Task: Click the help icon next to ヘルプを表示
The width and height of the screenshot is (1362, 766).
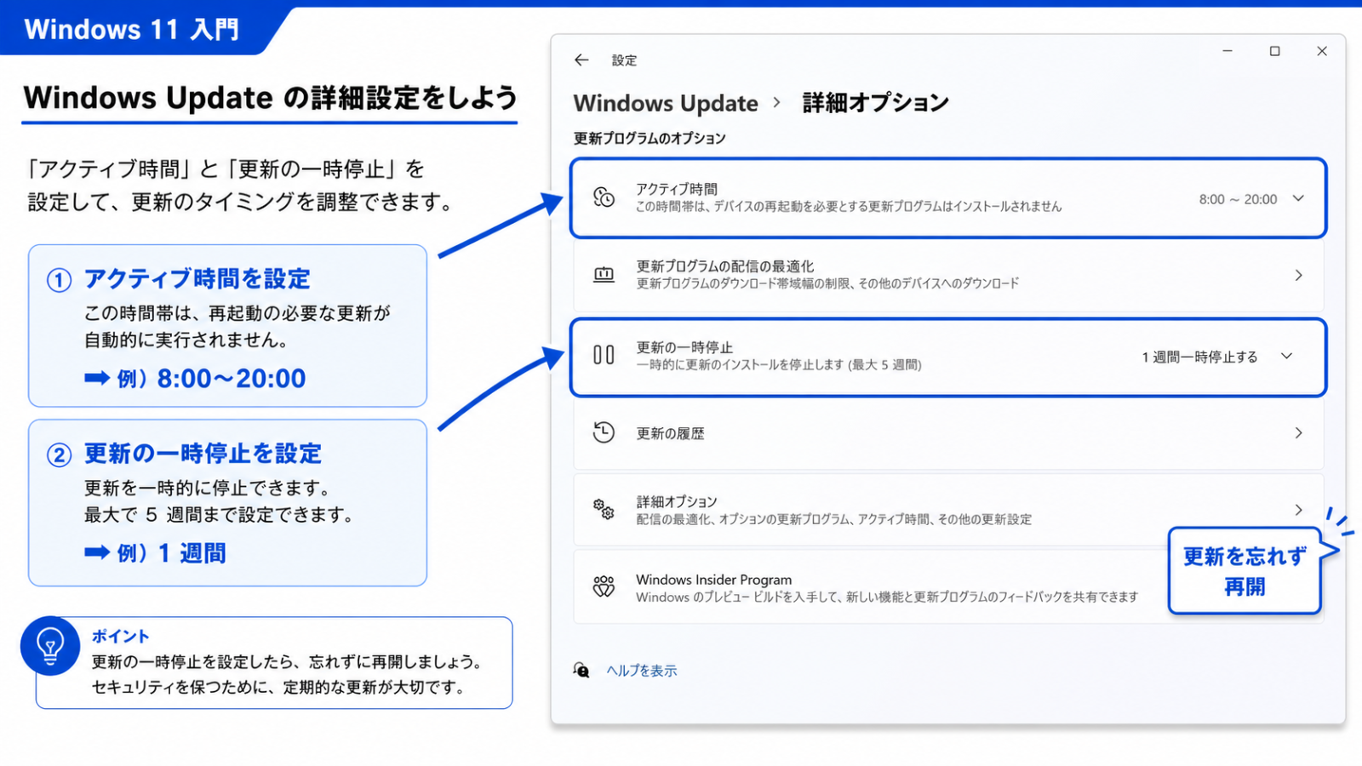Action: 581,670
